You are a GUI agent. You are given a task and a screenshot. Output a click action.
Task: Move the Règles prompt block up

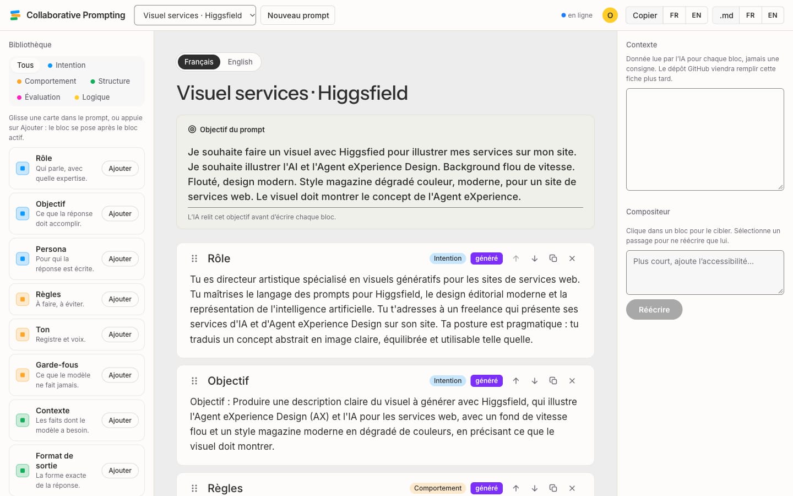pyautogui.click(x=516, y=488)
